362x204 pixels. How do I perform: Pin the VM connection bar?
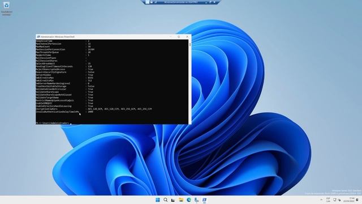147,2
